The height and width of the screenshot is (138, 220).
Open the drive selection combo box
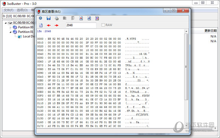(18, 16)
